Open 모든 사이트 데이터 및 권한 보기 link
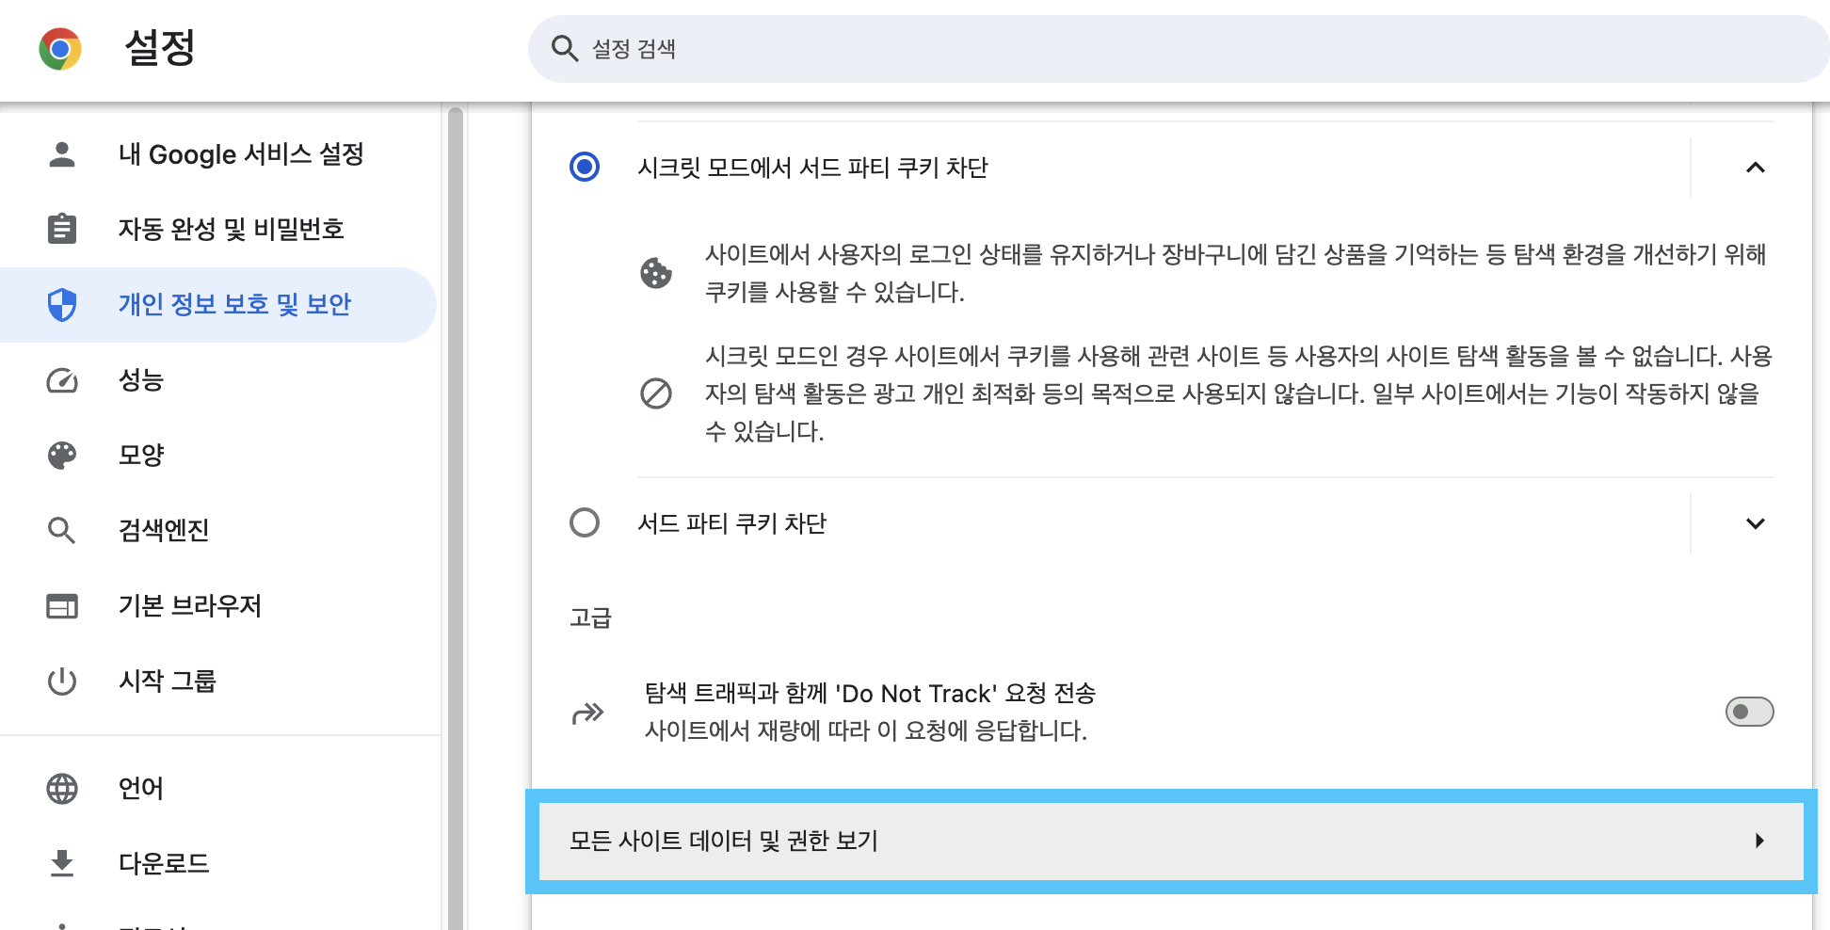Viewport: 1830px width, 930px height. [723, 841]
